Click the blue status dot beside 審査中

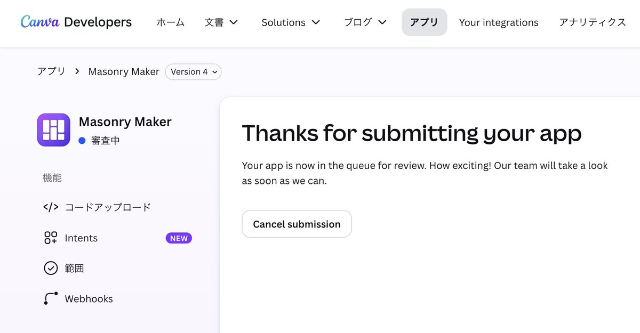point(82,141)
